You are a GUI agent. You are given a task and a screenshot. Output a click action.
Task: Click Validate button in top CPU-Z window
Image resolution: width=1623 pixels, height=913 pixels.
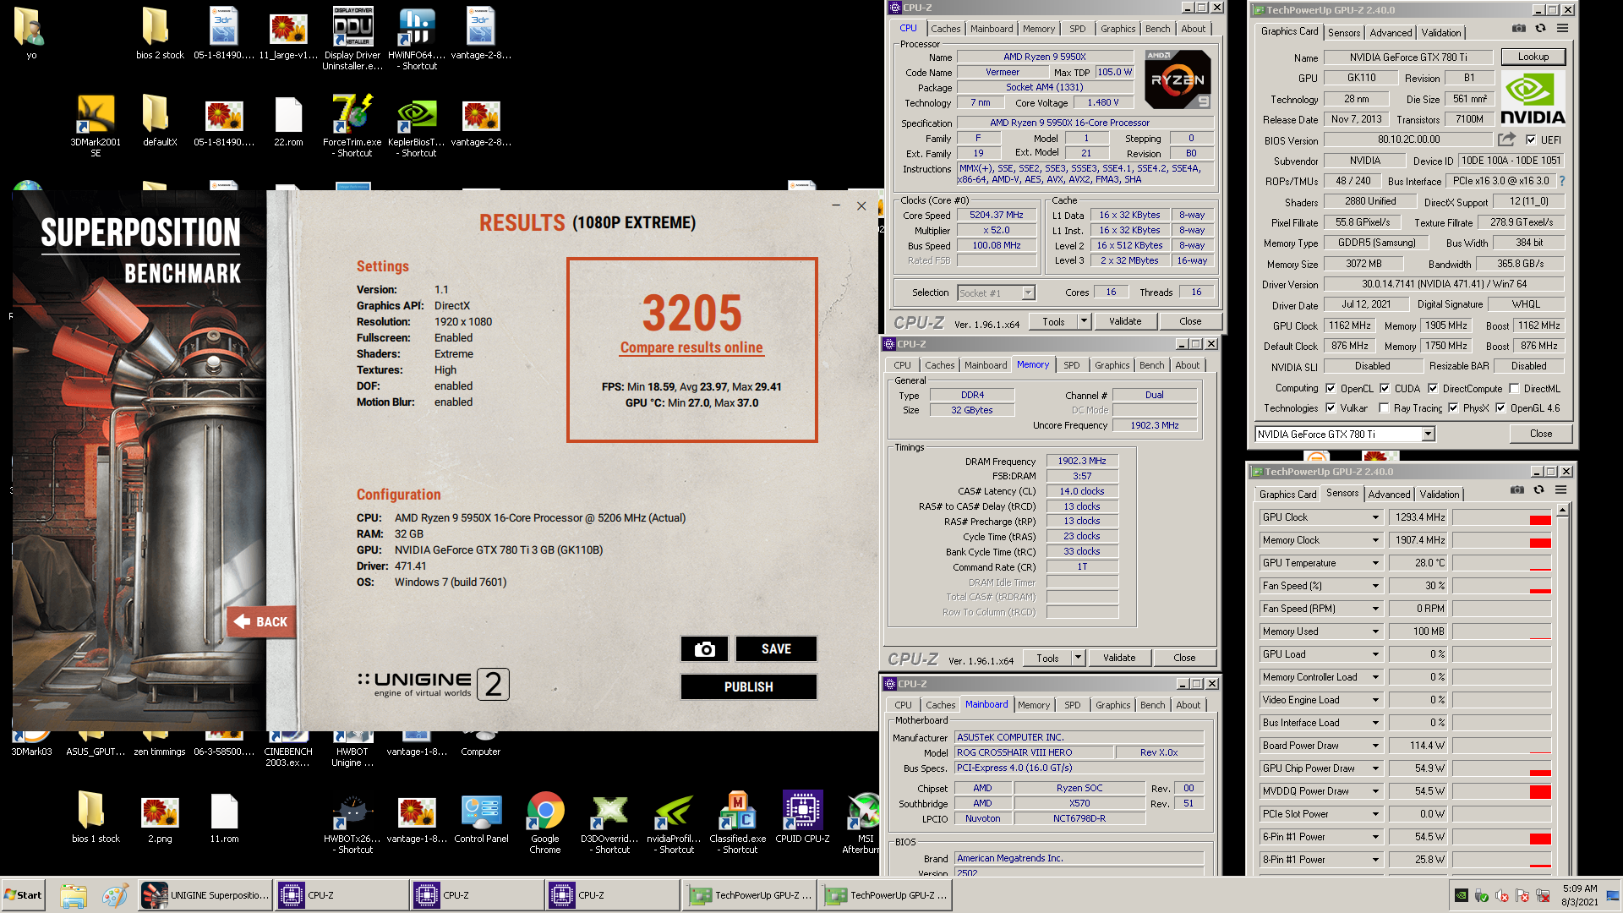point(1125,321)
